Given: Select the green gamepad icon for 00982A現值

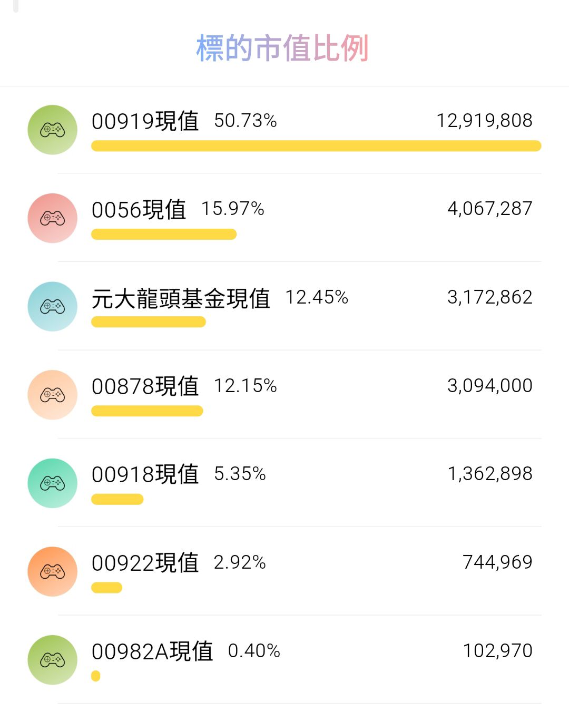Looking at the screenshot, I should [53, 660].
